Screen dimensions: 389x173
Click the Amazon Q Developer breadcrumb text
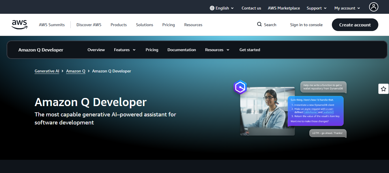111,71
